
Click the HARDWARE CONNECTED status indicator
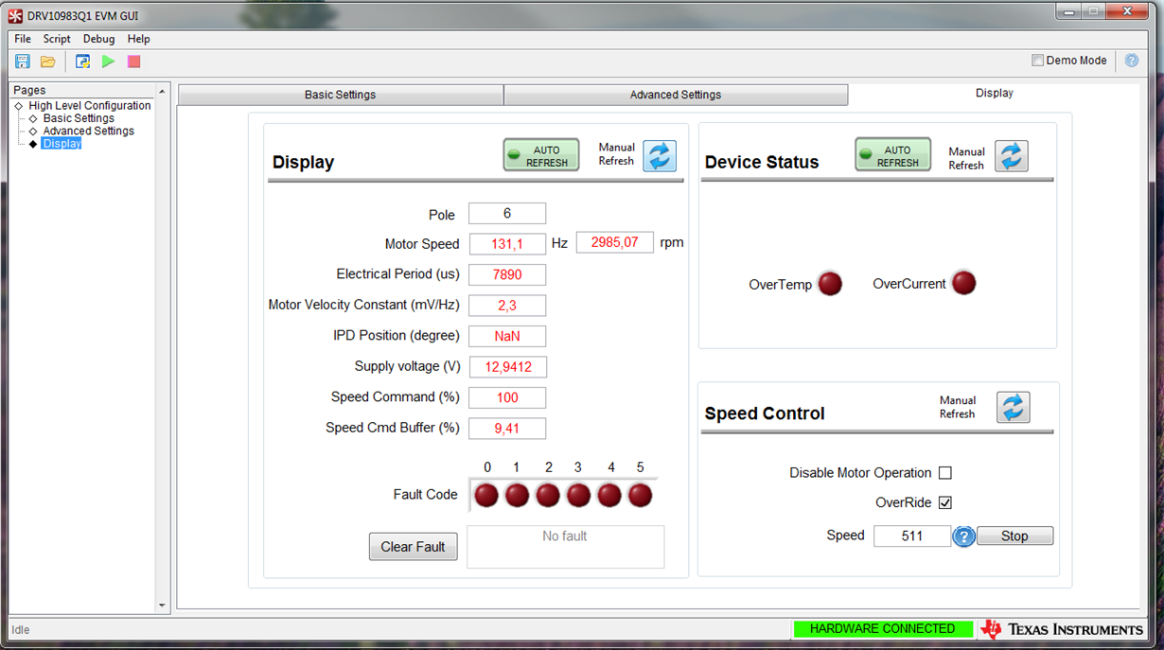click(x=883, y=628)
